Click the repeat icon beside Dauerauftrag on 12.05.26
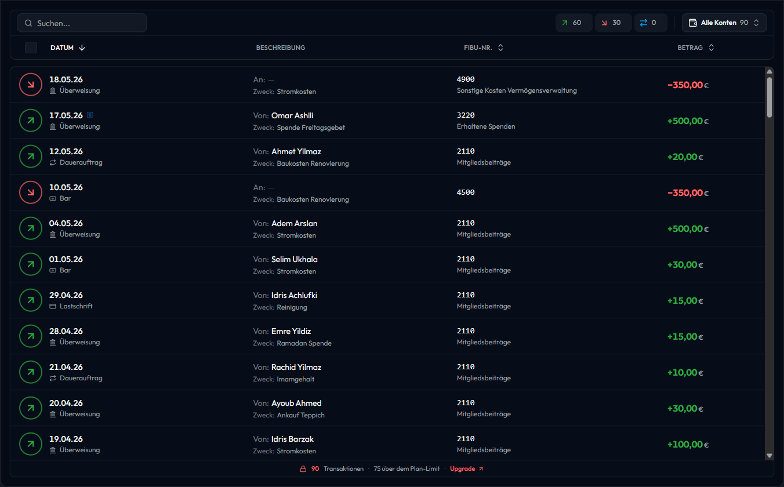 pyautogui.click(x=53, y=163)
